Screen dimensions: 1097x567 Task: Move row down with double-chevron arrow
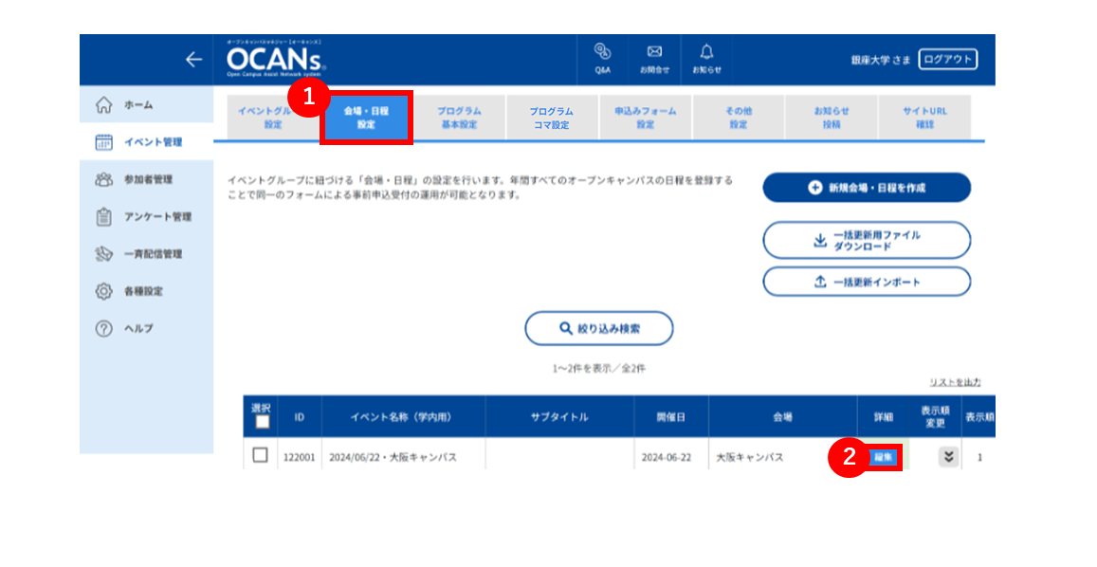pos(948,457)
